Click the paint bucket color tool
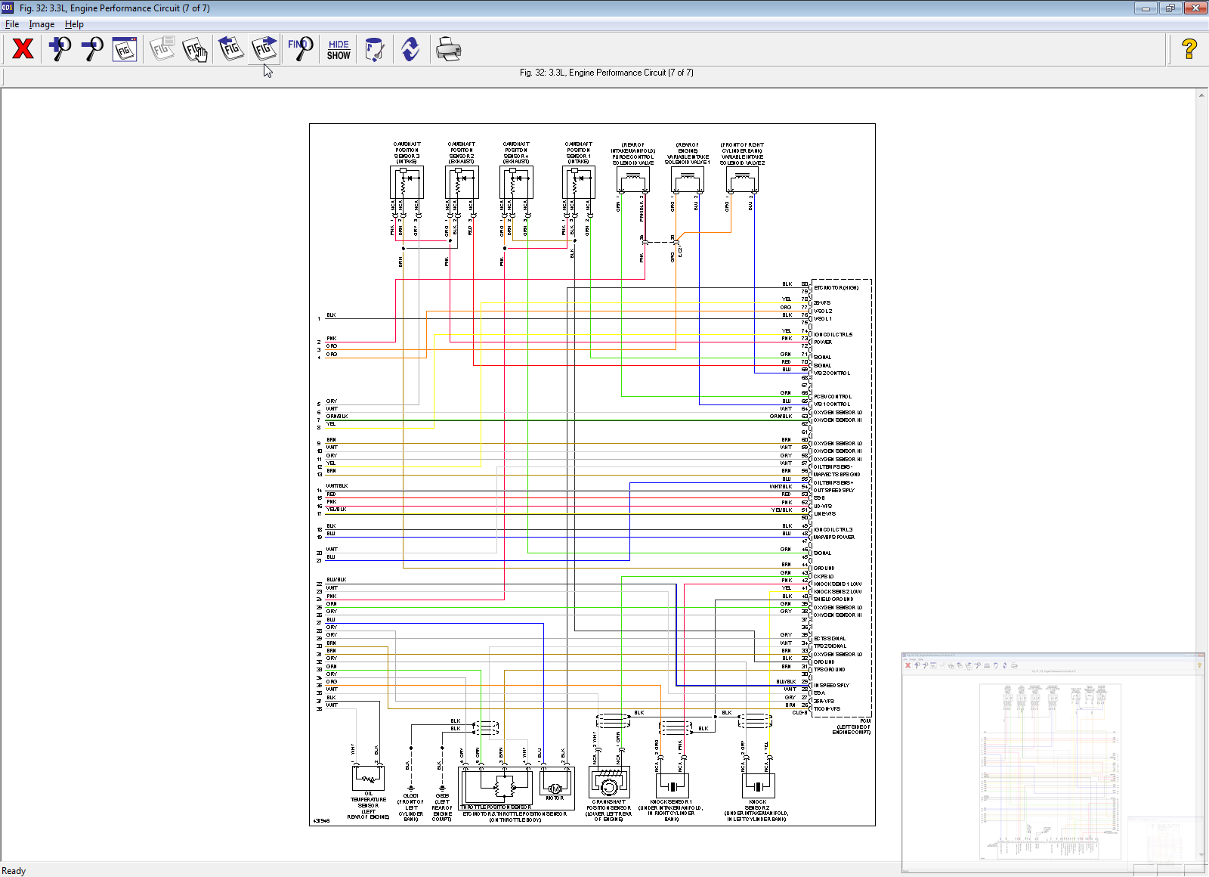Screen dimensions: 1209x877 point(374,49)
